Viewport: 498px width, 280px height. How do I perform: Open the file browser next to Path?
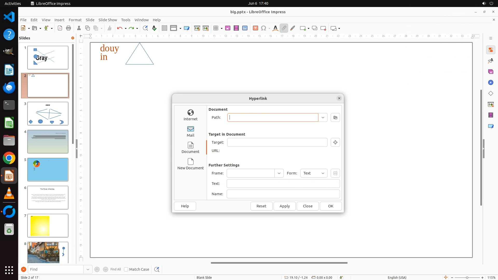(x=335, y=117)
